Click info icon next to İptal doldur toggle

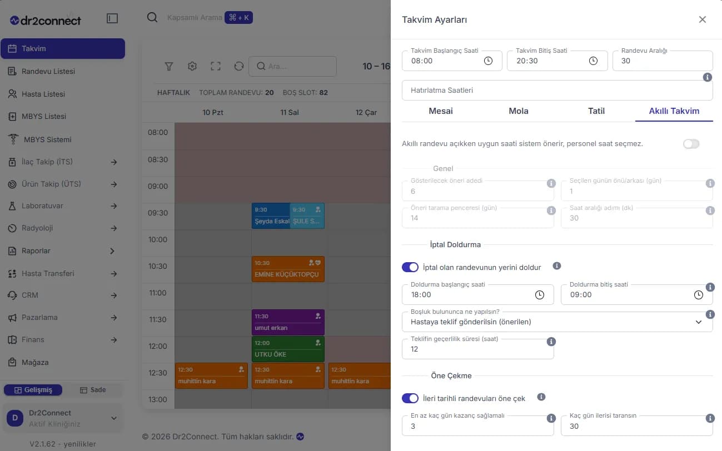point(557,267)
